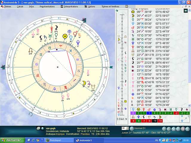Click the scroll-down arrow of the positions list
The image size is (191, 143).
click(190, 105)
